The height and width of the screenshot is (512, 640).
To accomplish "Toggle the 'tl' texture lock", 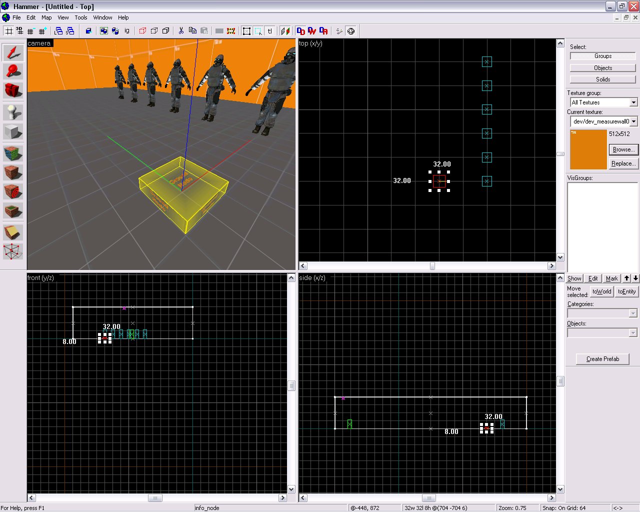I will point(269,31).
